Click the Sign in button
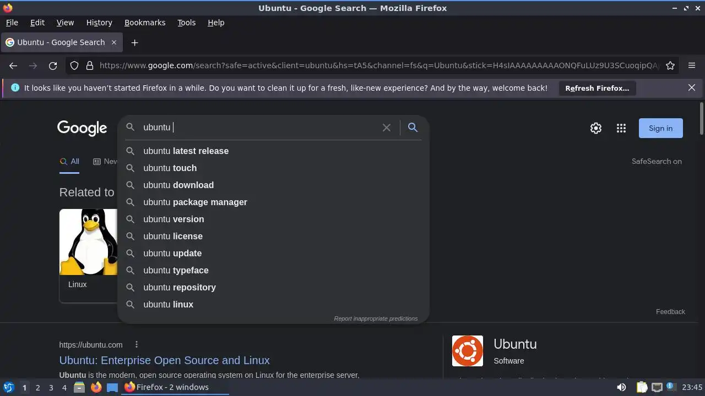705x396 pixels. pyautogui.click(x=660, y=128)
